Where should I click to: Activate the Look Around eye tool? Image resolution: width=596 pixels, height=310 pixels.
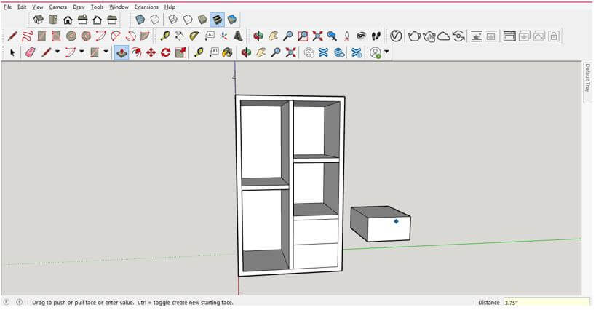click(x=361, y=36)
